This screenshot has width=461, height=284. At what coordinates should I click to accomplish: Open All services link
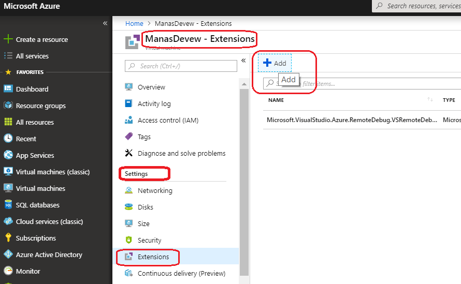[x=32, y=56]
